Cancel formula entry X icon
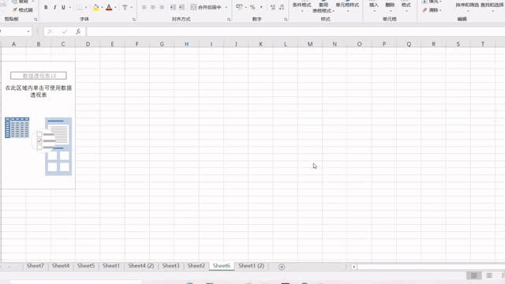Viewport: 505px width, 284px height. pyautogui.click(x=50, y=32)
